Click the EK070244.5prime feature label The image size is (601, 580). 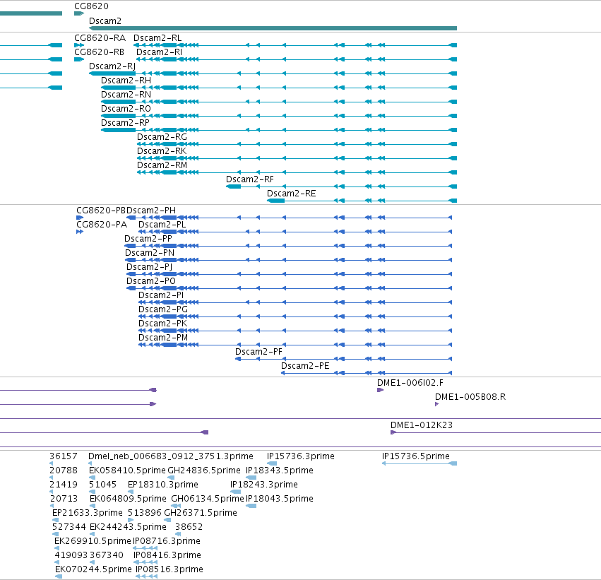[x=93, y=570]
